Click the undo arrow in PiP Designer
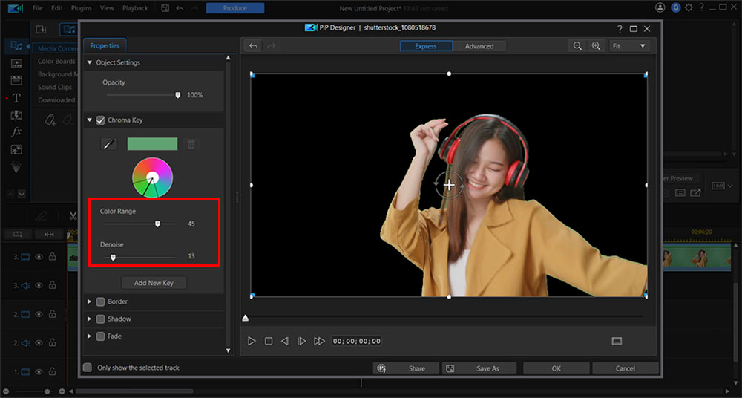This screenshot has width=742, height=398. (x=254, y=46)
